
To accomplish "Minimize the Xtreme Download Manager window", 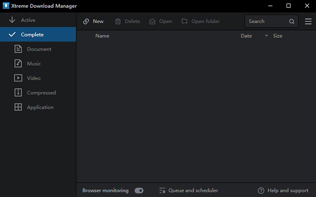I will (270, 6).
